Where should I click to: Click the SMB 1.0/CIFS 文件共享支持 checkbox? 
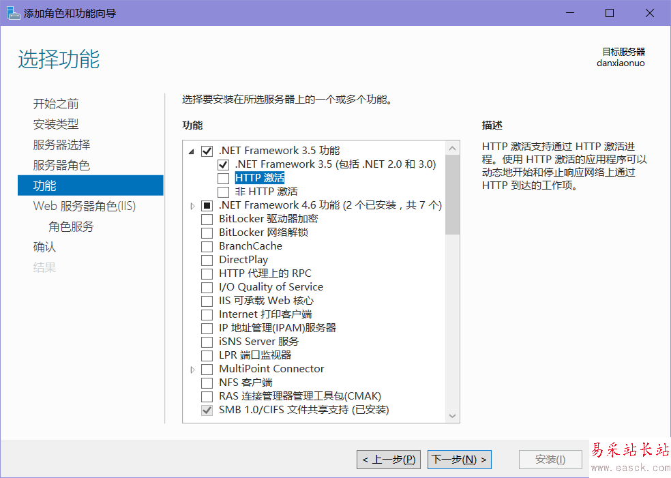tap(207, 410)
